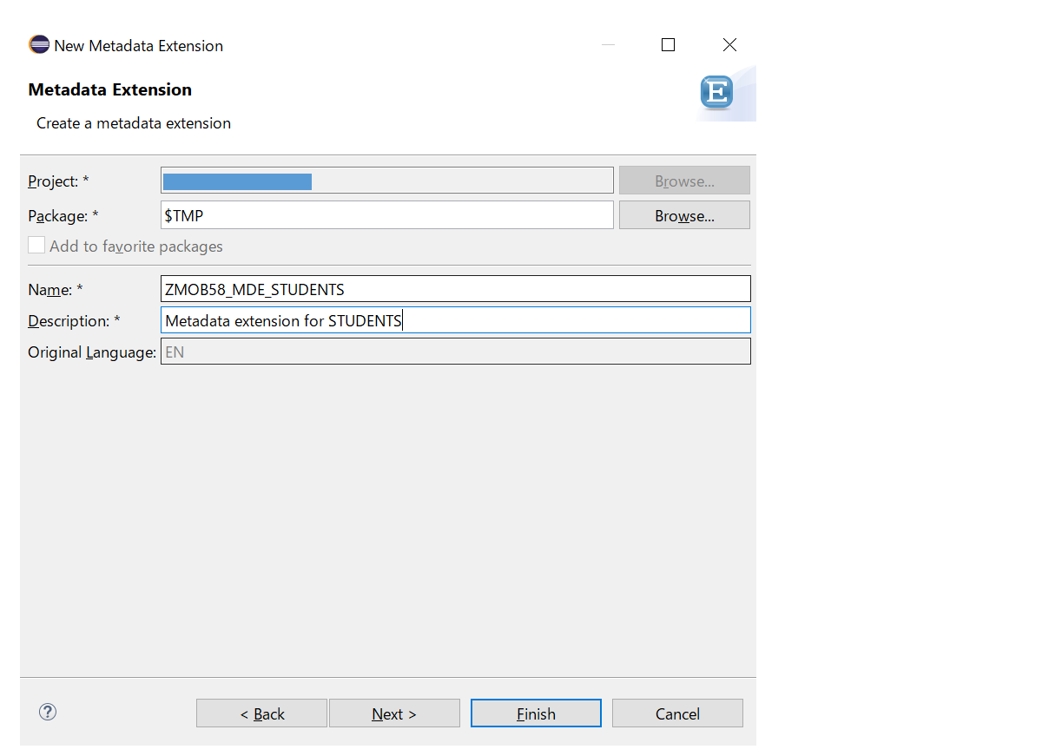The height and width of the screenshot is (756, 1062).
Task: Click Browse button next to Package
Action: [x=684, y=215]
